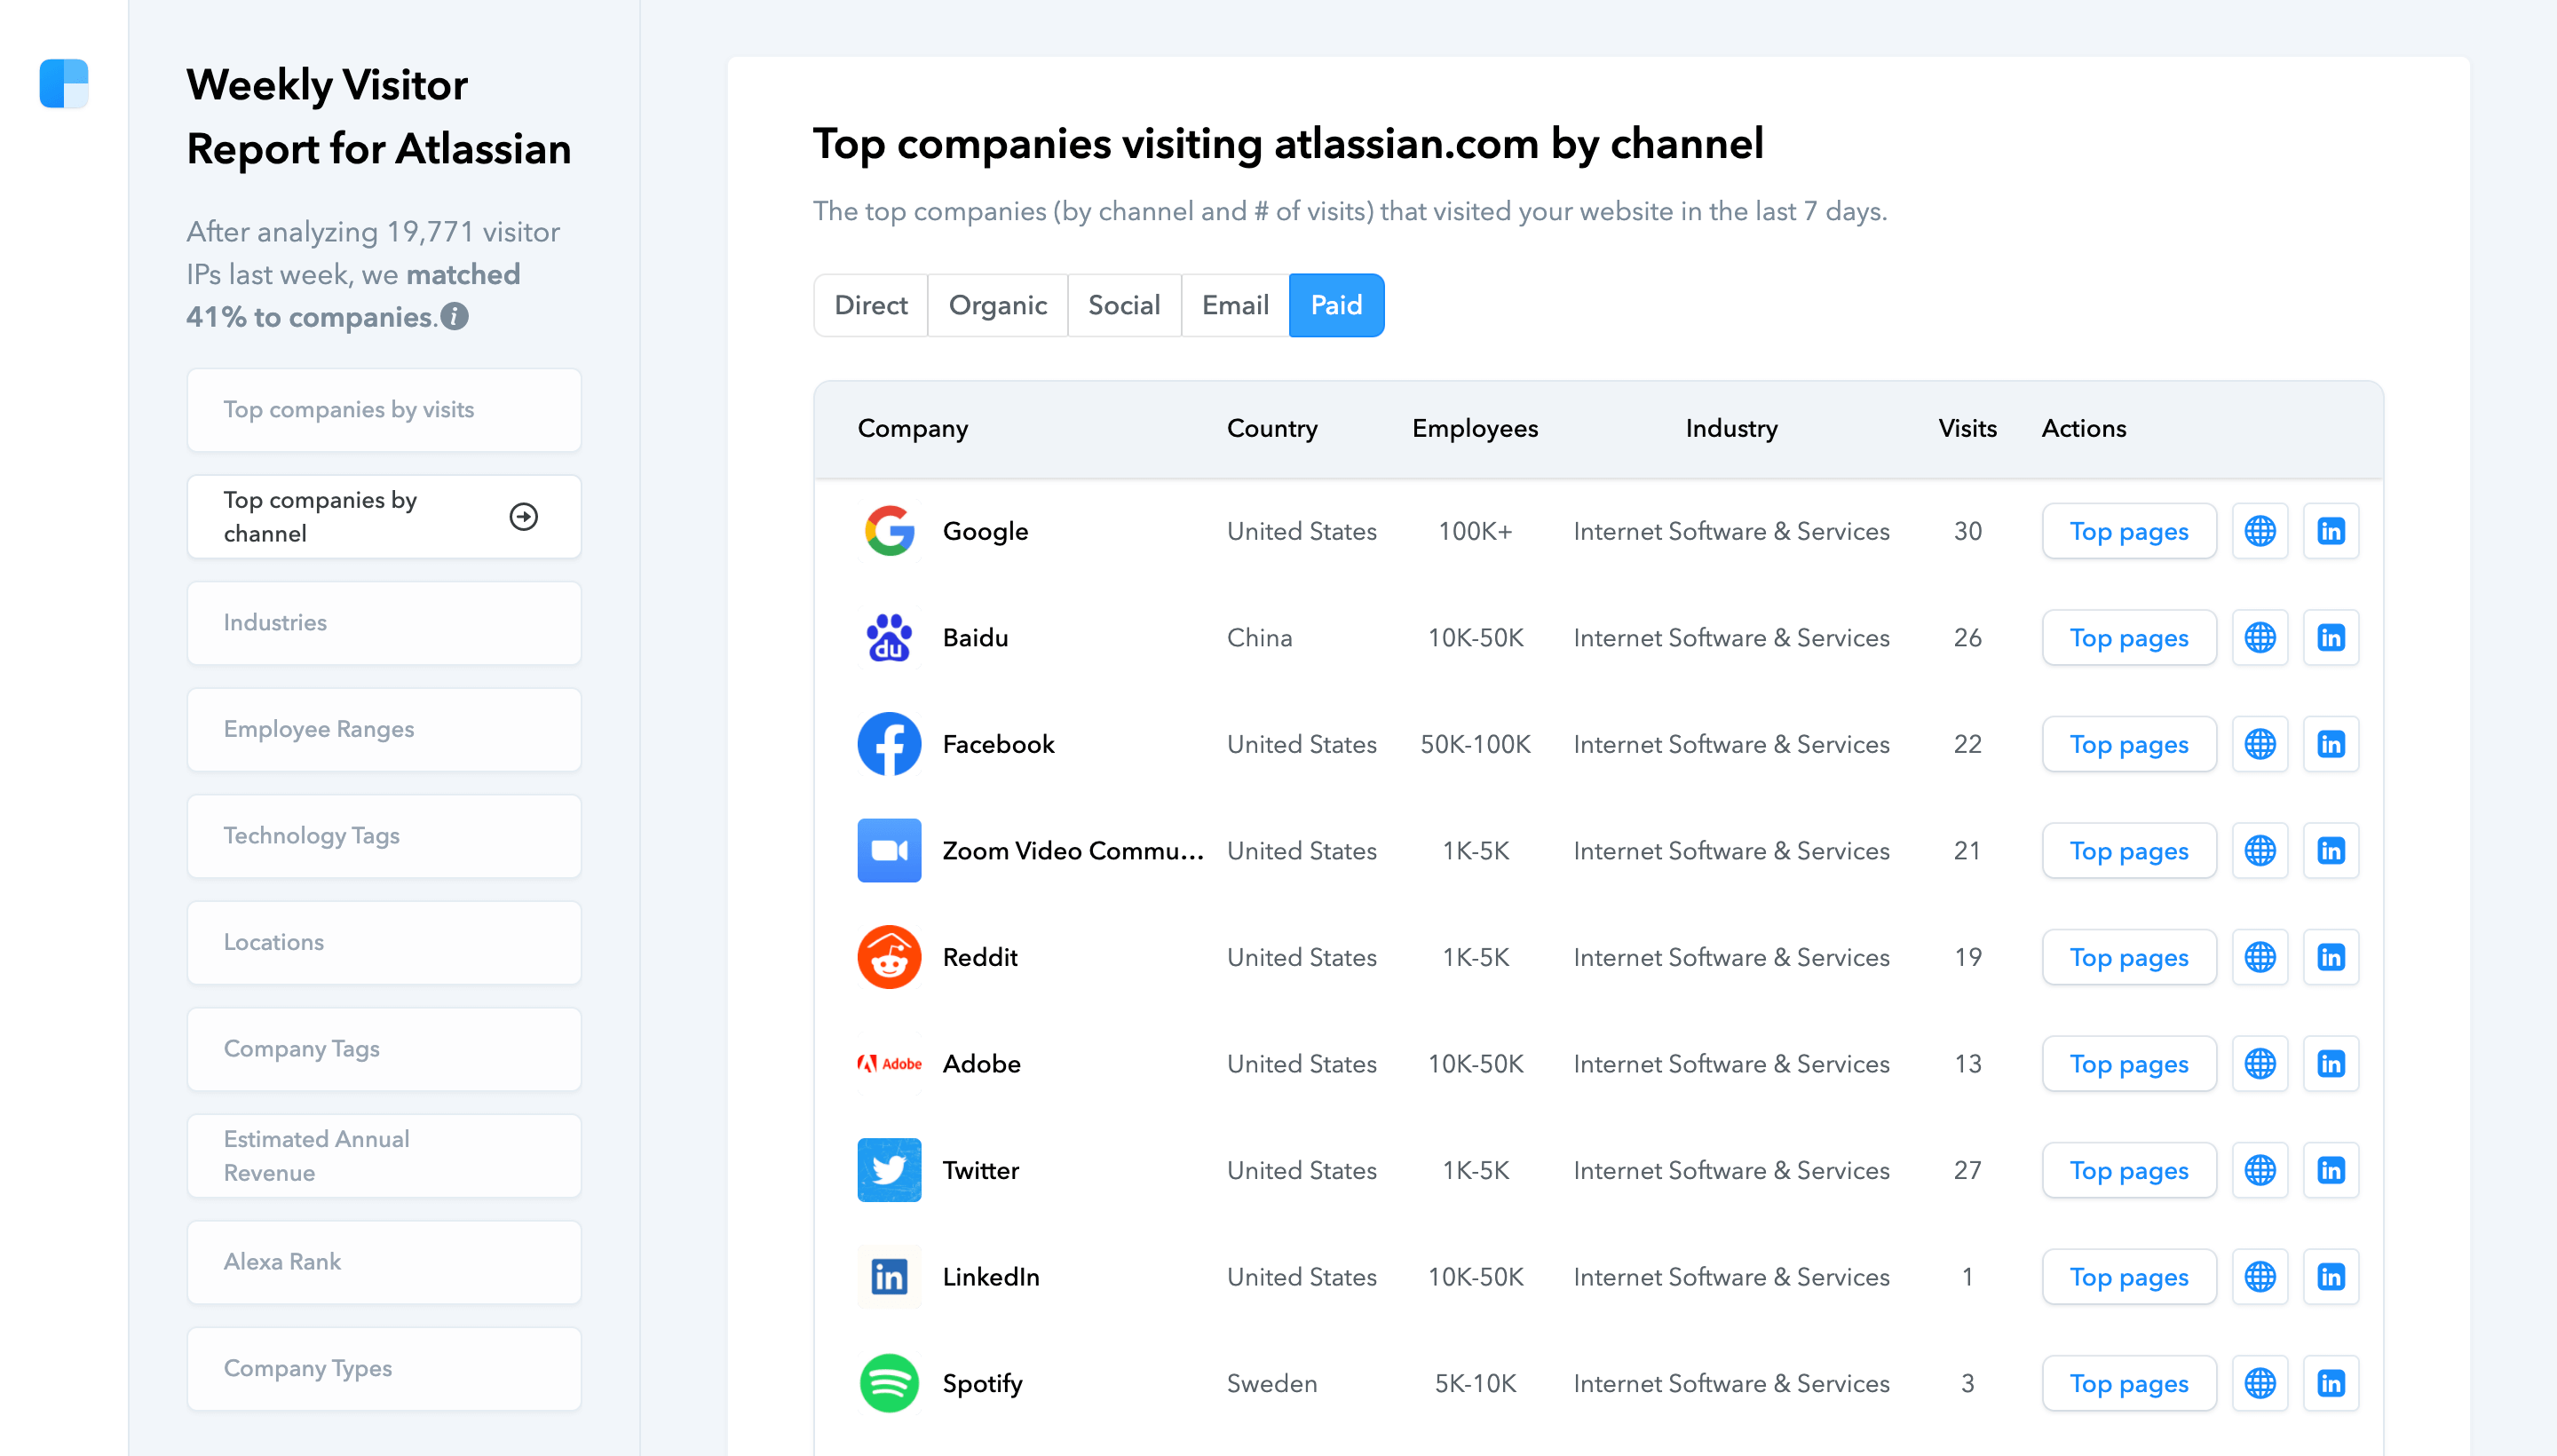
Task: Click Top pages button for Twitter
Action: click(x=2130, y=1170)
